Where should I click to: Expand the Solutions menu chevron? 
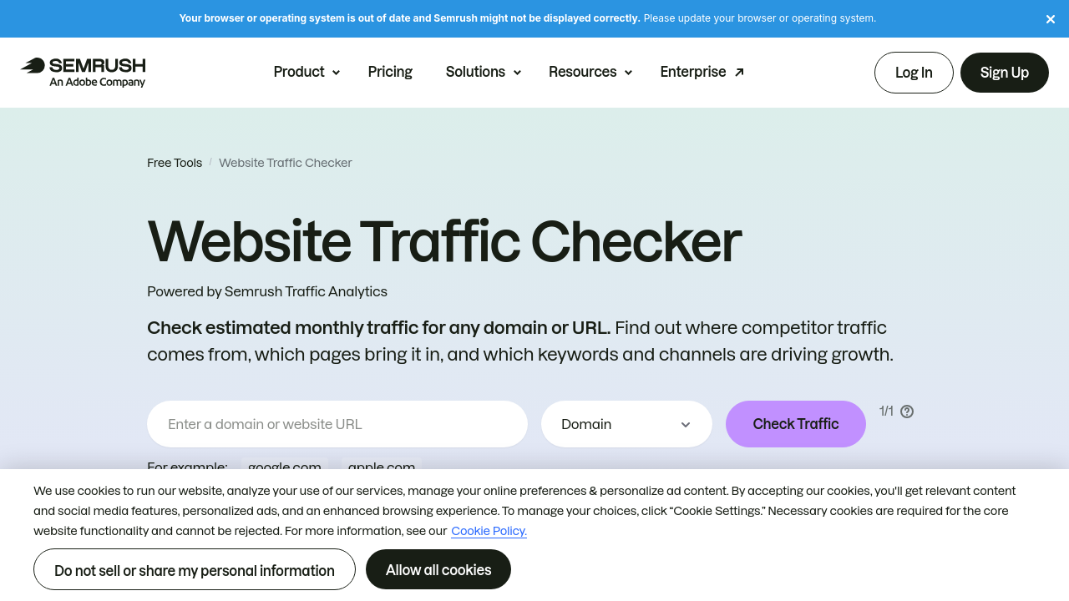point(517,73)
